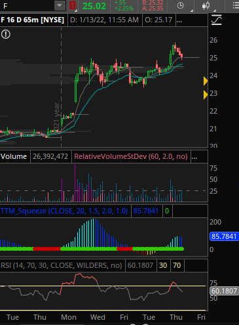
Task: Click the RelativeVolumeStDev (60, 2.0, no) label
Action: click(x=131, y=156)
